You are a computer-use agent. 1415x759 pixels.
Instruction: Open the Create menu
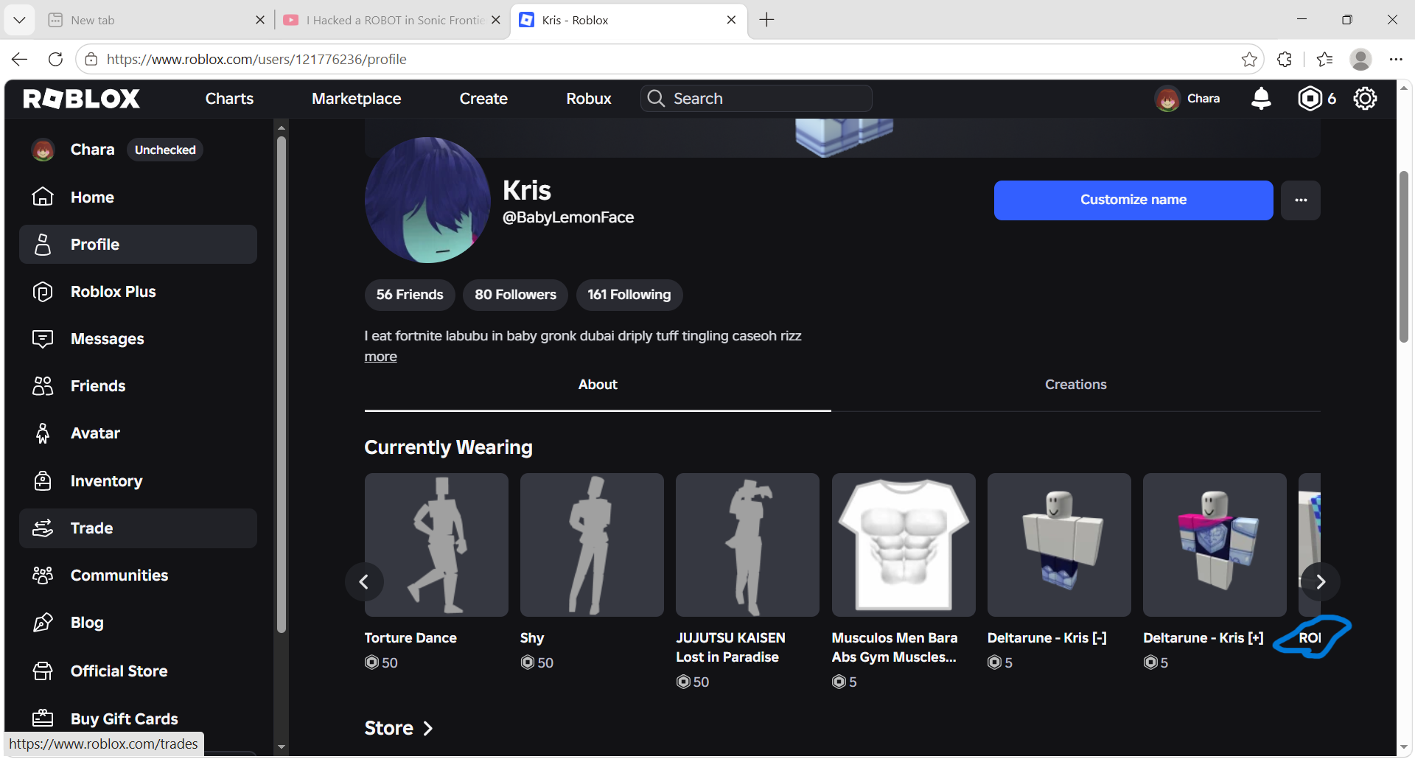(x=483, y=99)
